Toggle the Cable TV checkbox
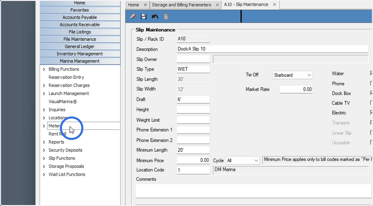Image resolution: width=373 pixels, height=206 pixels. tap(371, 103)
